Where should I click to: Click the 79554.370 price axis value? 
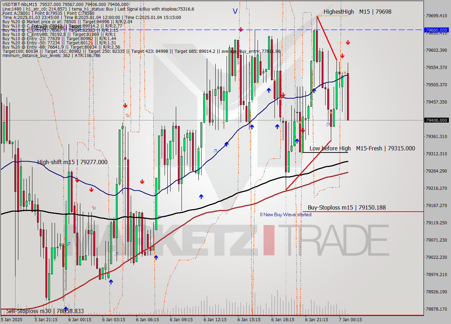[x=437, y=68]
